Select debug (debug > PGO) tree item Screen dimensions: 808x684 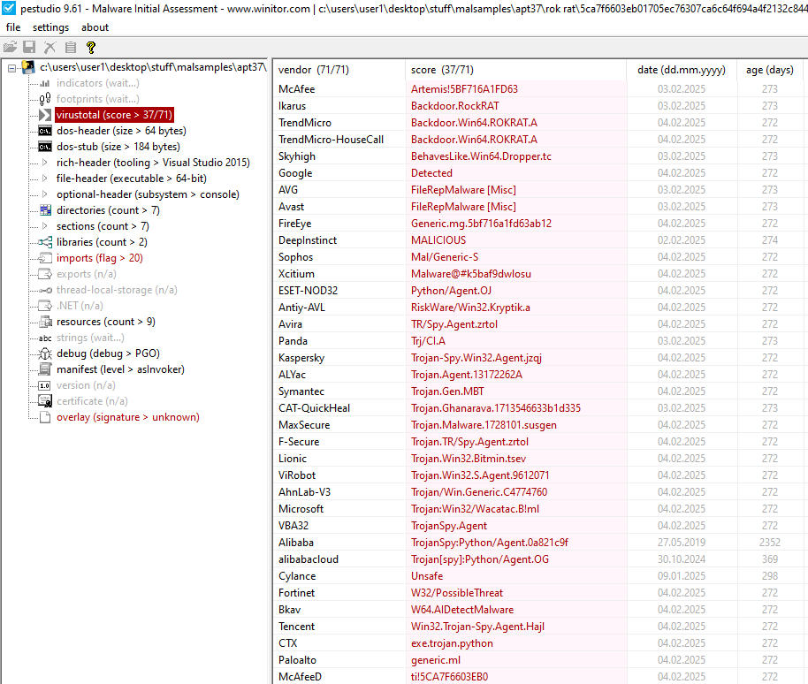[x=108, y=353]
